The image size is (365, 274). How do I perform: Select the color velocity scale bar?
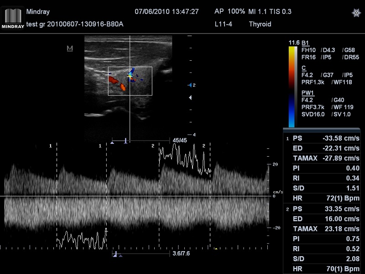292,85
